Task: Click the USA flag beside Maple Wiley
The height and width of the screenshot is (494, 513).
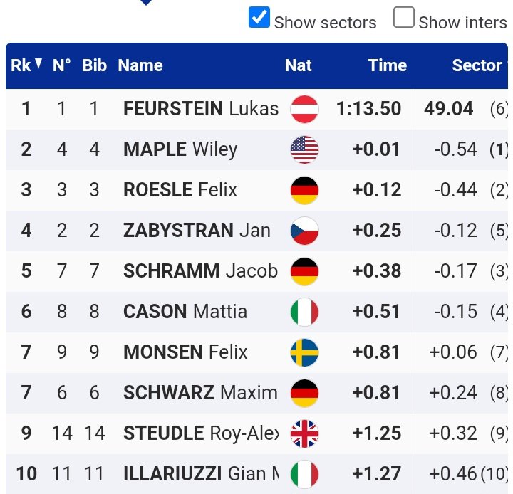Action: 304,149
